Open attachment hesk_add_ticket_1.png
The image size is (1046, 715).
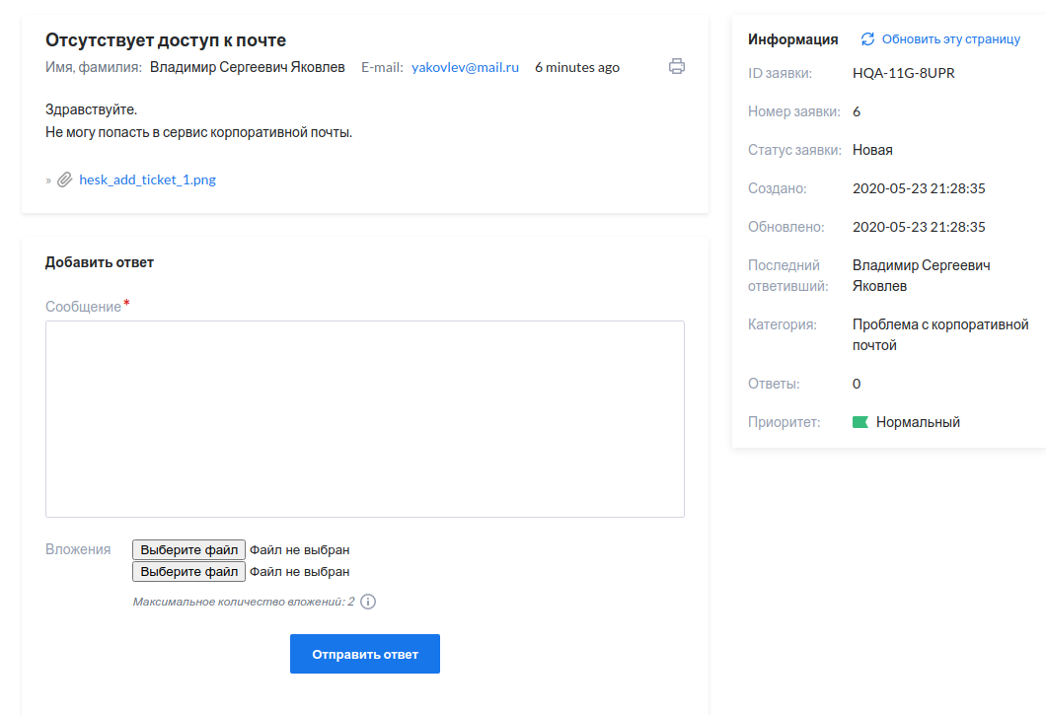pos(147,180)
